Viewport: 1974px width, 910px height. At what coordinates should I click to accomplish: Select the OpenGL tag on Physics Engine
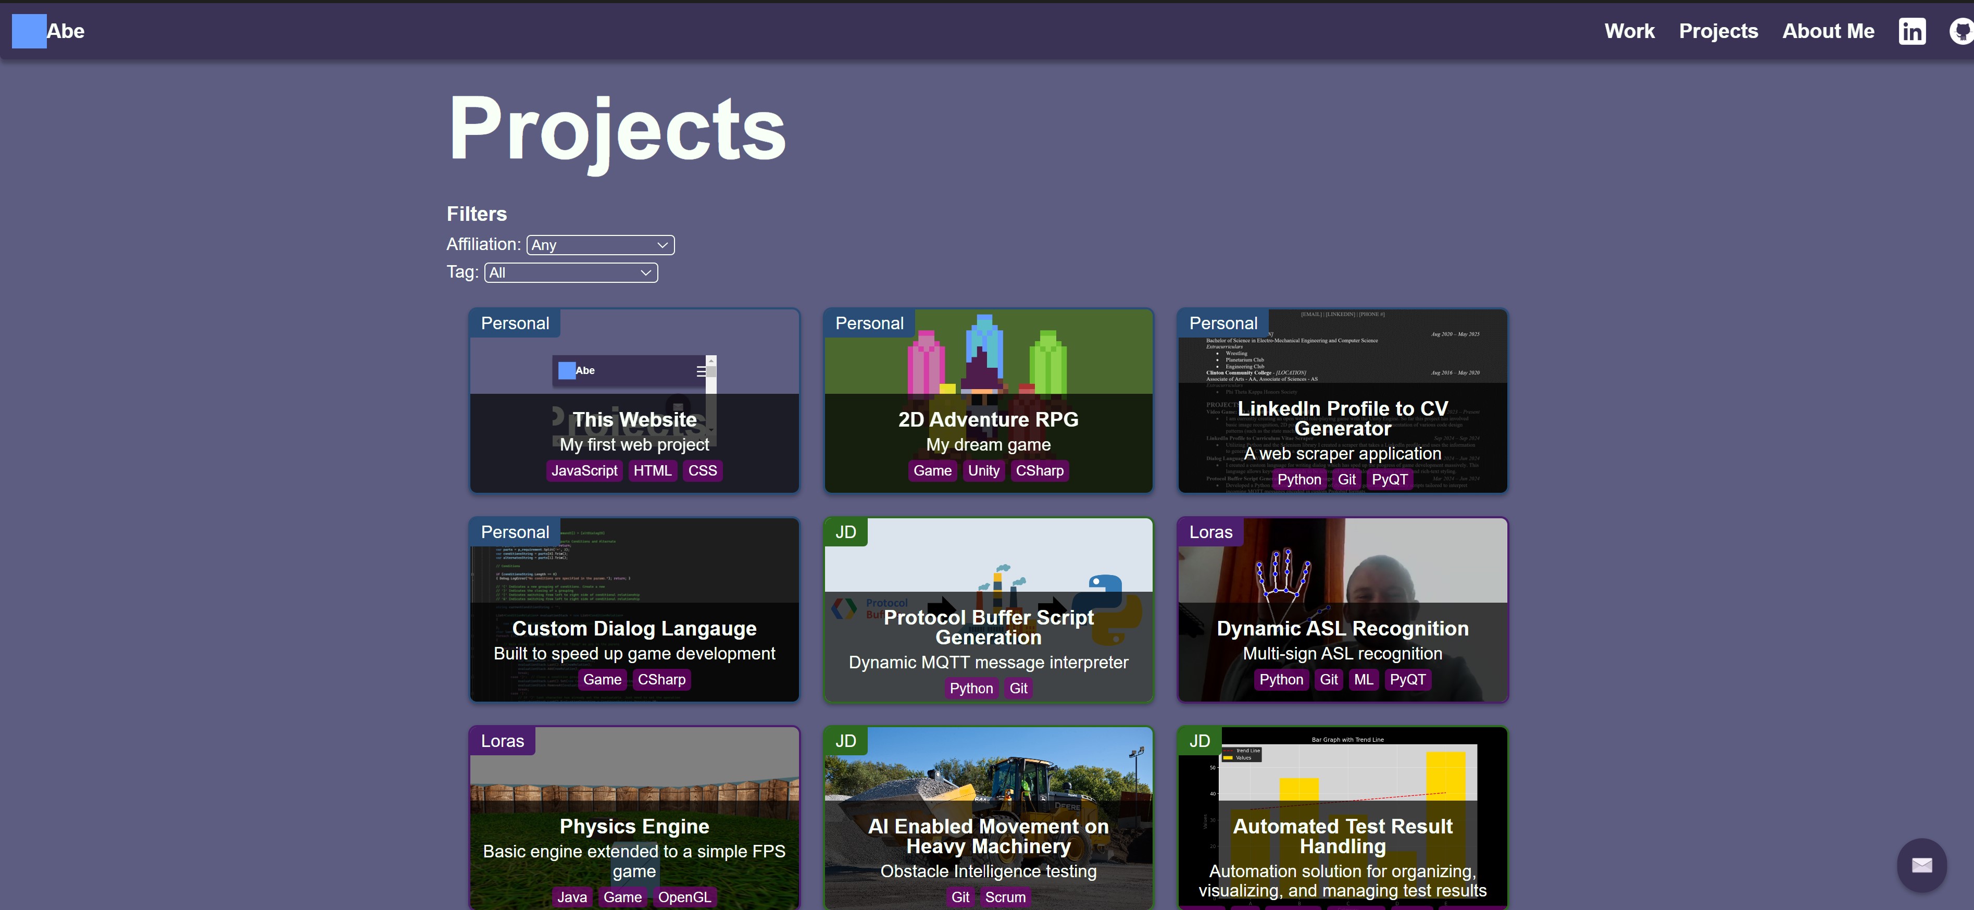(685, 896)
